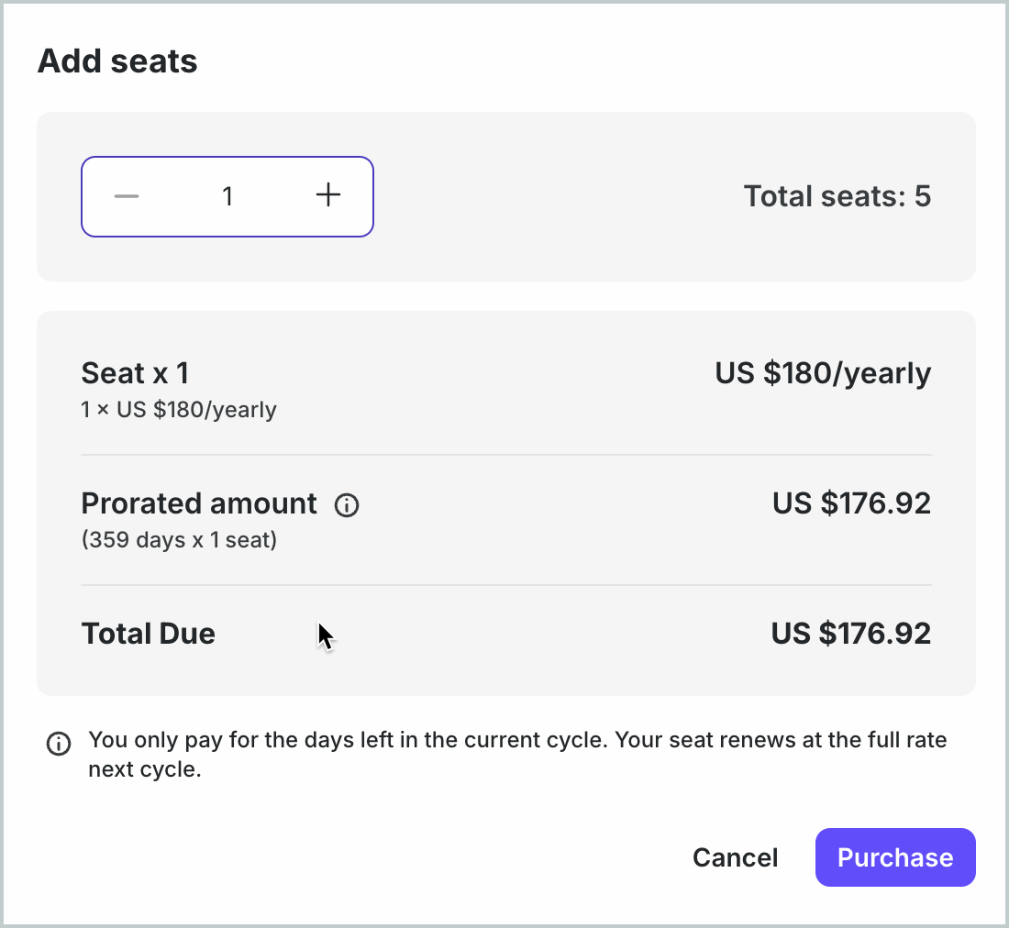Click the US $180/yearly price

tap(823, 373)
